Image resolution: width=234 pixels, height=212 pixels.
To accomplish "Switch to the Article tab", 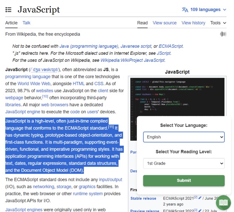I will pyautogui.click(x=11, y=23).
